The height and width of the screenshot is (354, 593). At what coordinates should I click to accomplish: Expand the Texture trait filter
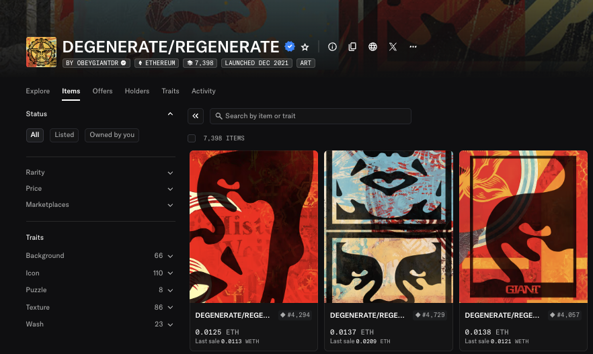pos(100,307)
